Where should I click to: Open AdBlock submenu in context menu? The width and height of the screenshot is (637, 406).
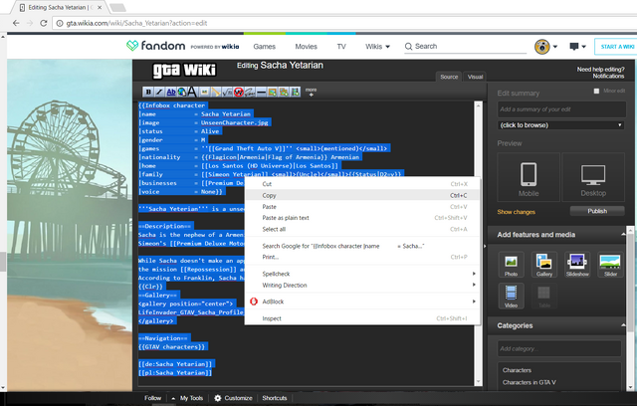(x=362, y=302)
